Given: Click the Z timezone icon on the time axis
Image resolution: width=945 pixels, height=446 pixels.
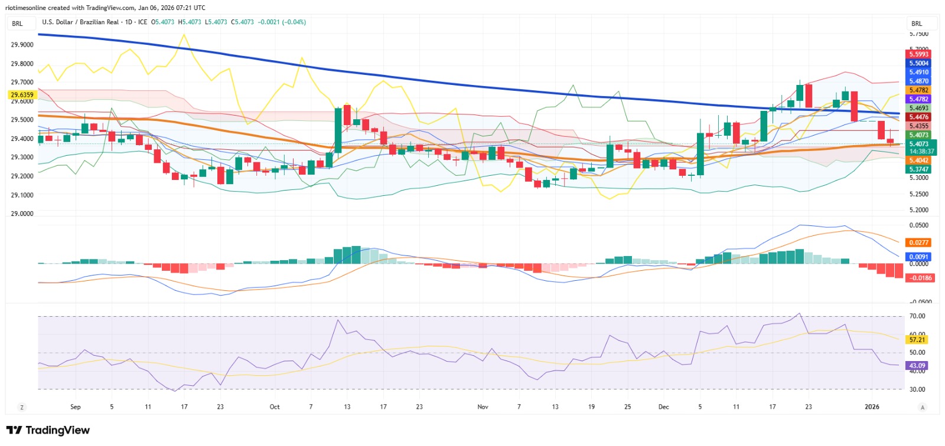Looking at the screenshot, I should pos(22,407).
